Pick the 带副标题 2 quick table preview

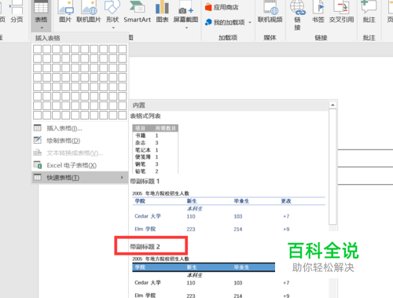click(211, 277)
